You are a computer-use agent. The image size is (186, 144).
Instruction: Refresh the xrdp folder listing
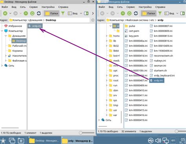(136, 13)
